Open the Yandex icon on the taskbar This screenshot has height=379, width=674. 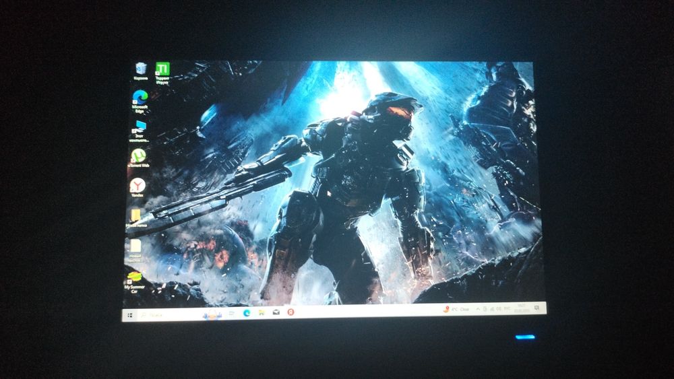(290, 312)
